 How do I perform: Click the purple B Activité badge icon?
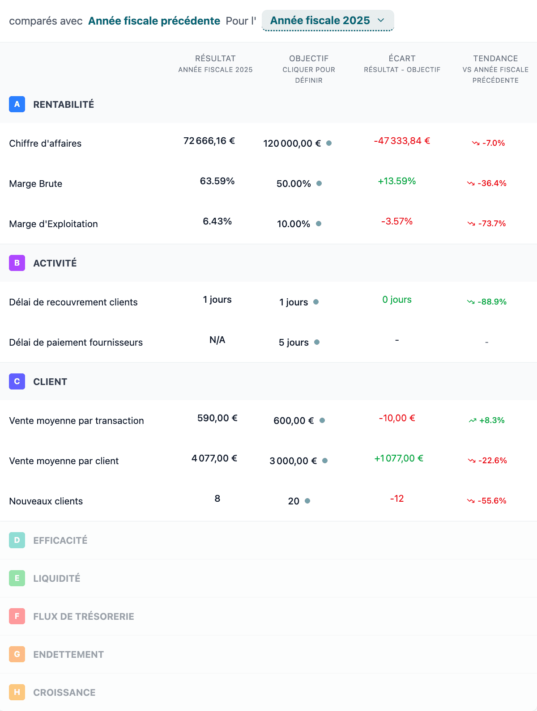pos(17,263)
